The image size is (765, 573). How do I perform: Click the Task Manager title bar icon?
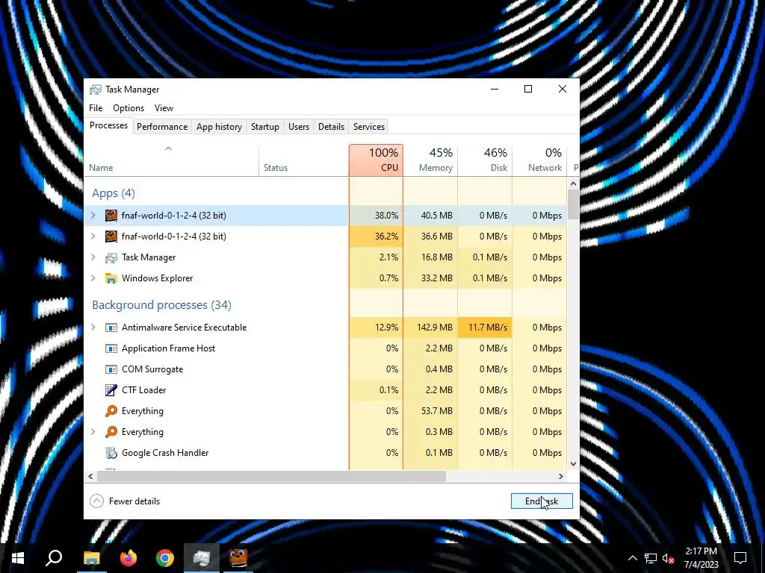click(x=96, y=90)
